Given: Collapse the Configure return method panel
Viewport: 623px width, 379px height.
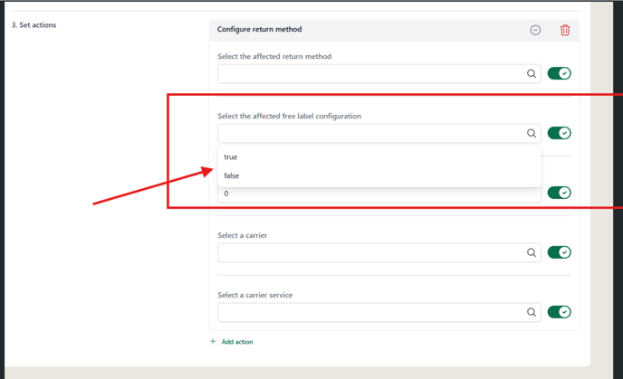Looking at the screenshot, I should point(535,30).
